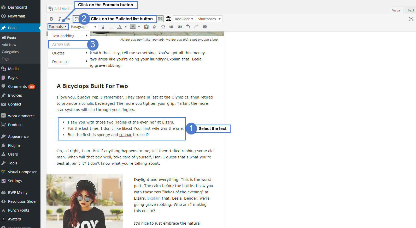Open the WooCommerce menu
This screenshot has height=228, width=416.
[20, 116]
